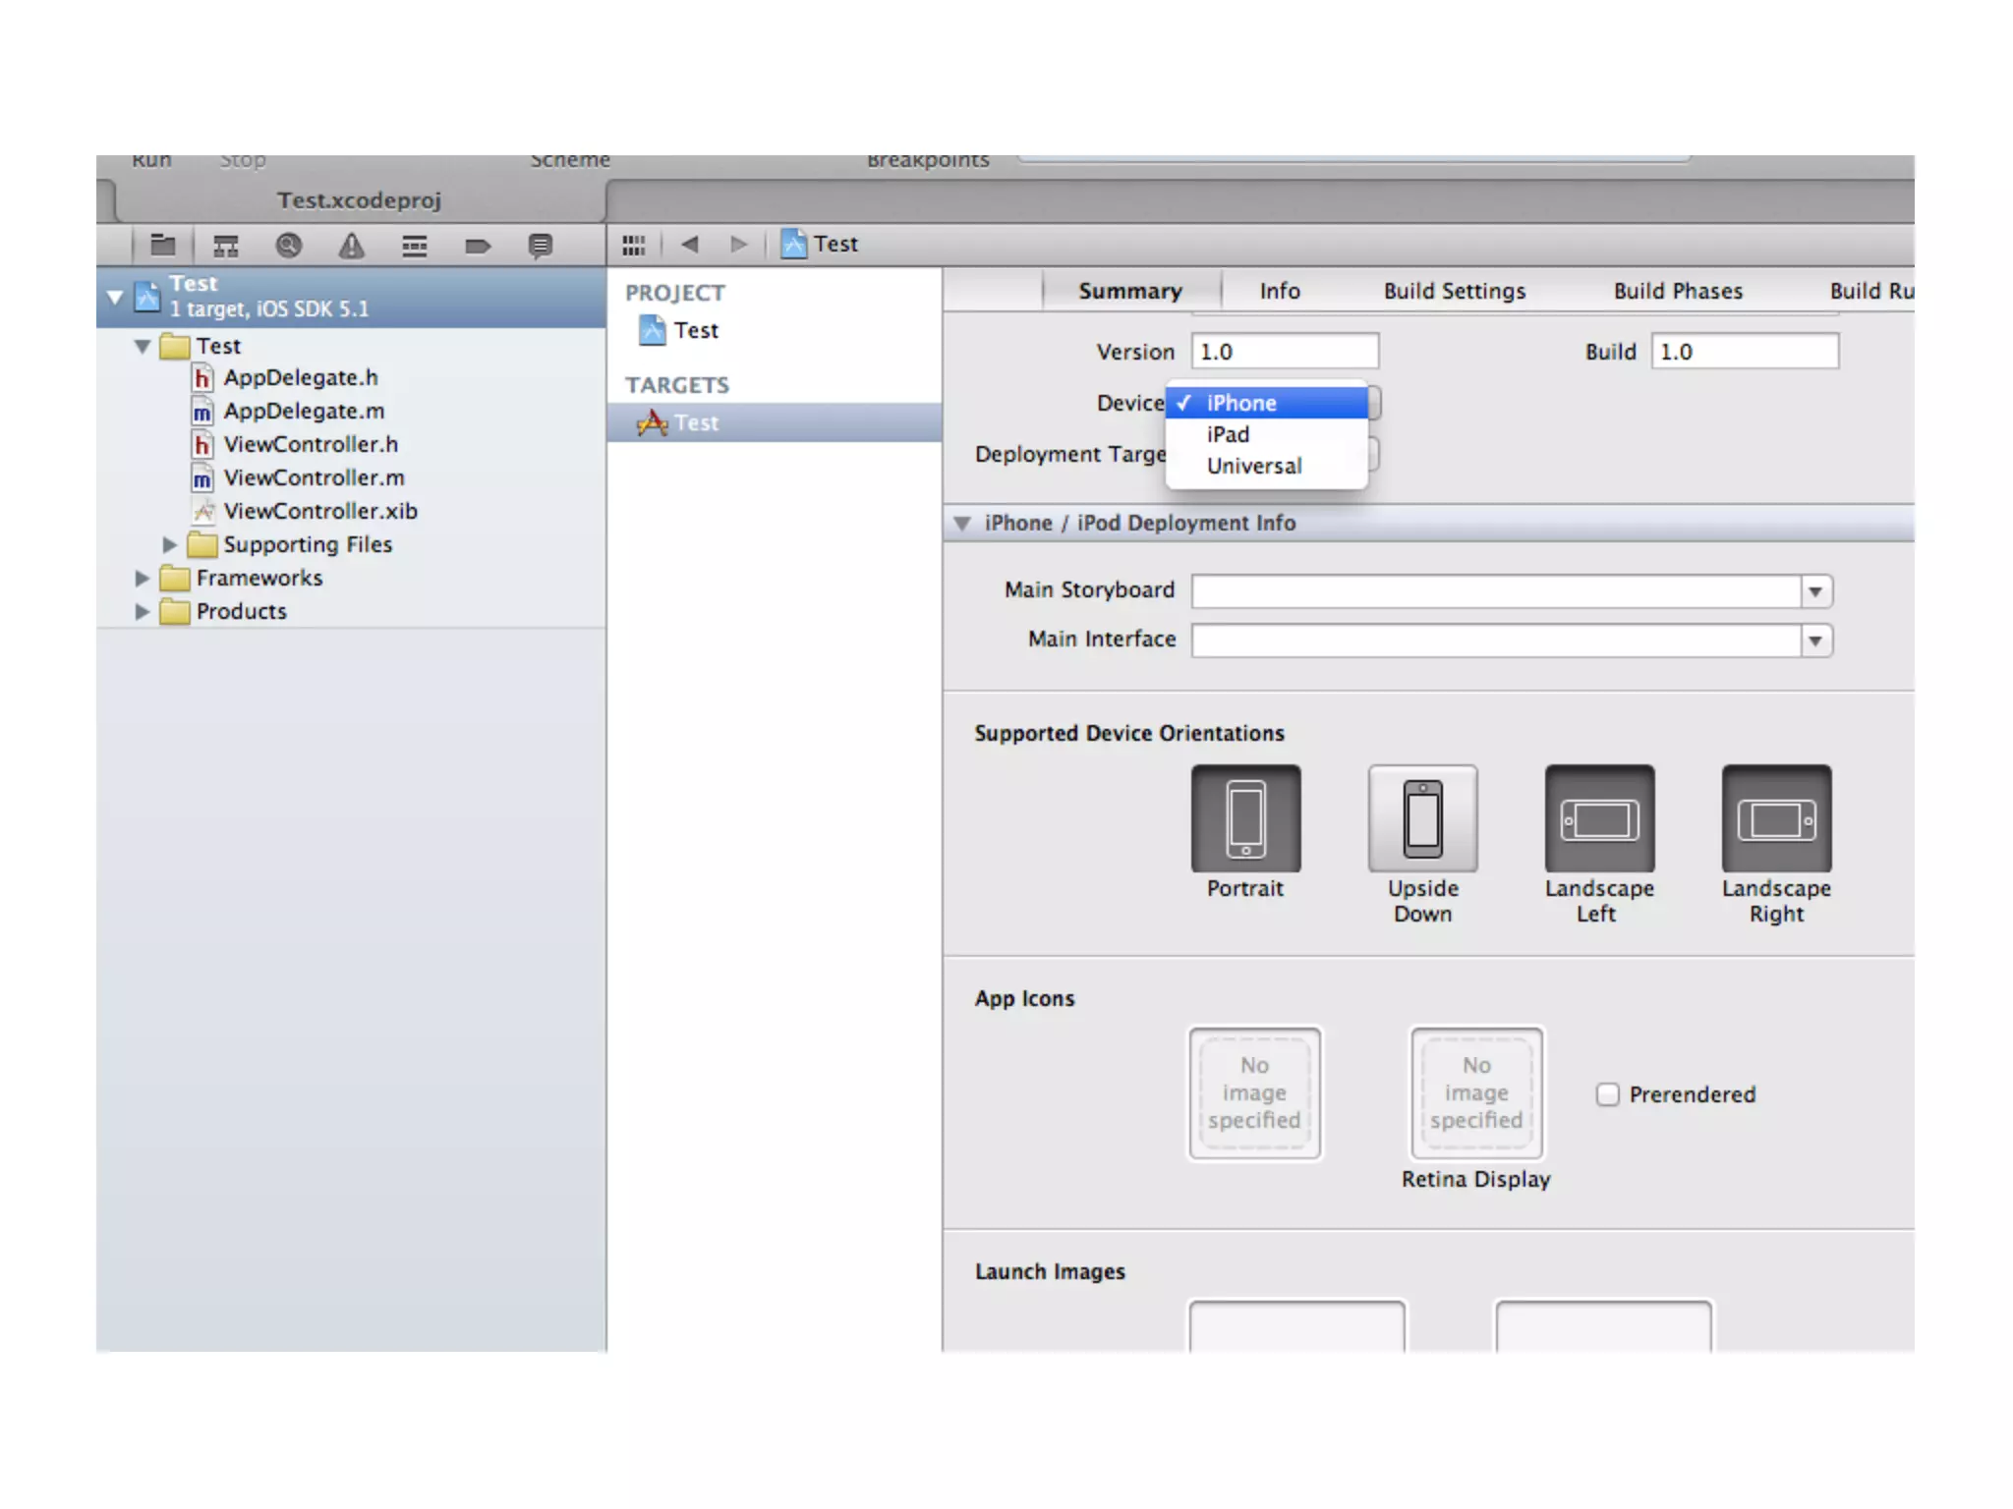Enable Upside Down orientation
2013x1509 pixels.
(x=1422, y=818)
